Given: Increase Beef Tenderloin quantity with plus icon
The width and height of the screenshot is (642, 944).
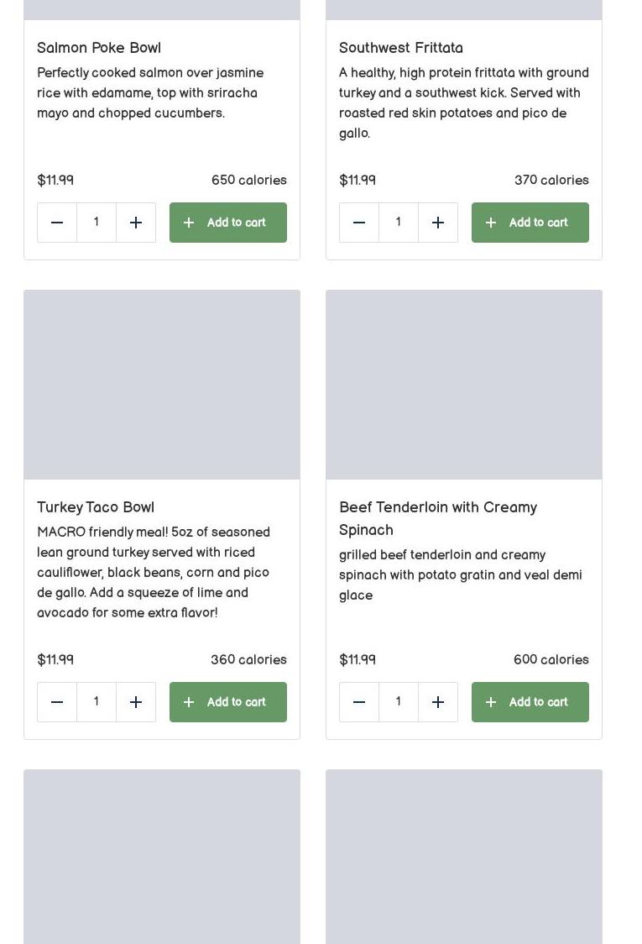Looking at the screenshot, I should tap(438, 702).
